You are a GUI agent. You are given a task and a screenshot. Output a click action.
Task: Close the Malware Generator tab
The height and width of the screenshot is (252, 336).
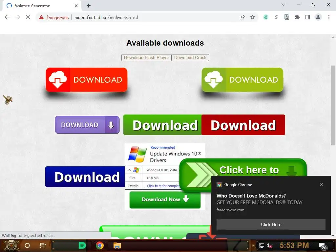point(76,6)
